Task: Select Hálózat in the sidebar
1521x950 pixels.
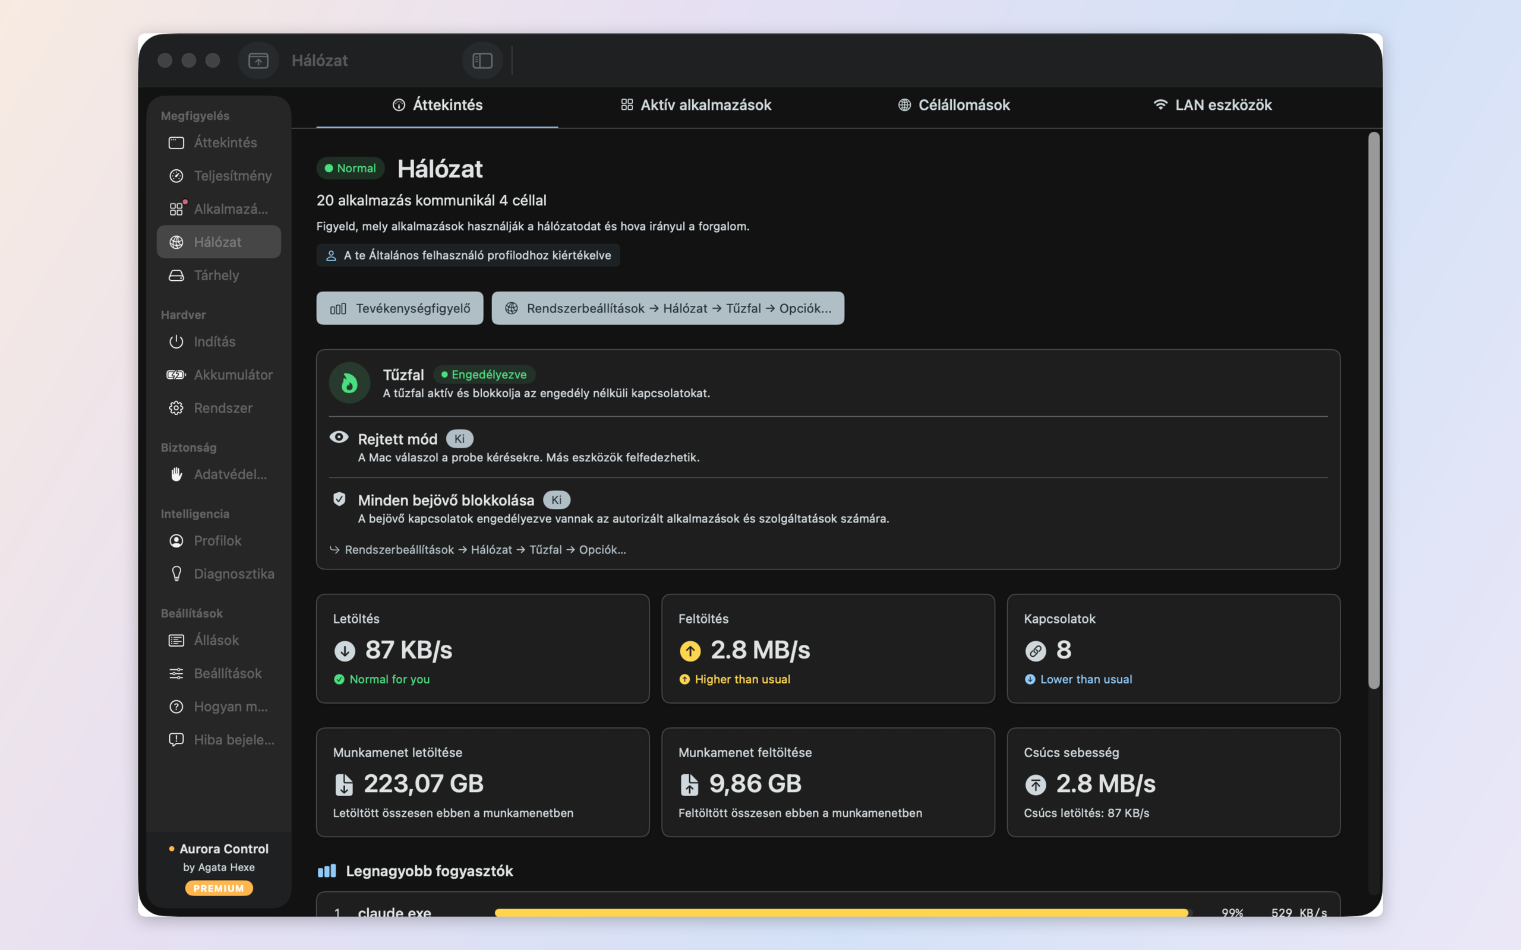Action: tap(219, 242)
